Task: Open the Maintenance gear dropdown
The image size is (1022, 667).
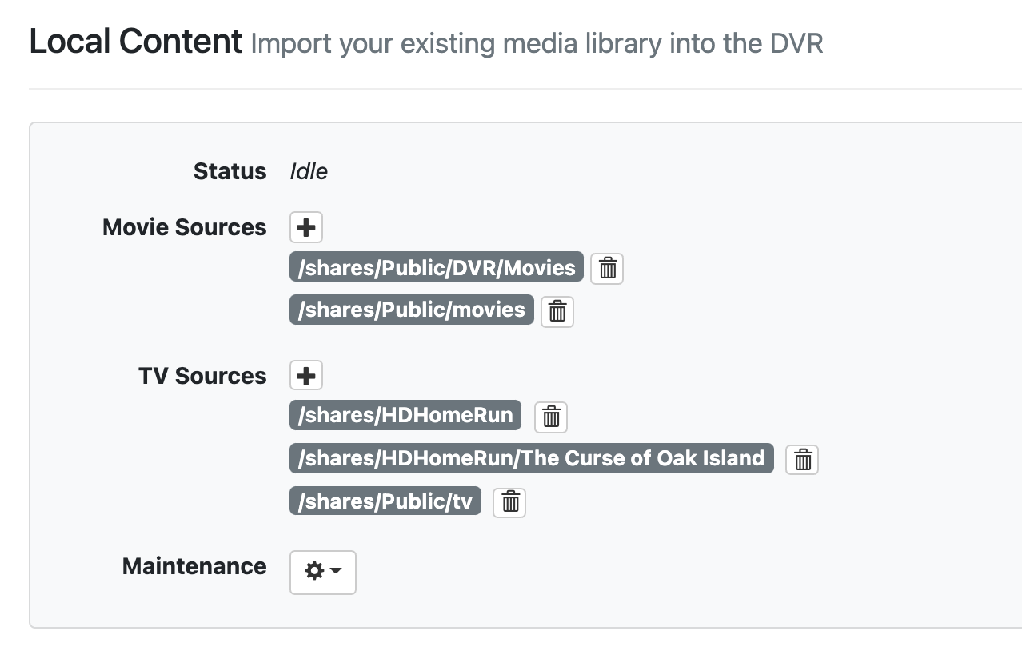Action: coord(322,572)
